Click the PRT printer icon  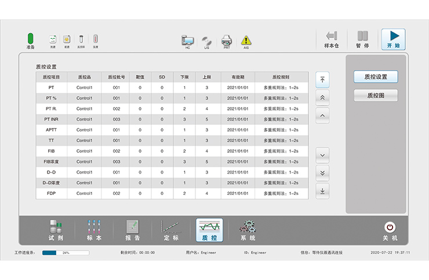227,40
